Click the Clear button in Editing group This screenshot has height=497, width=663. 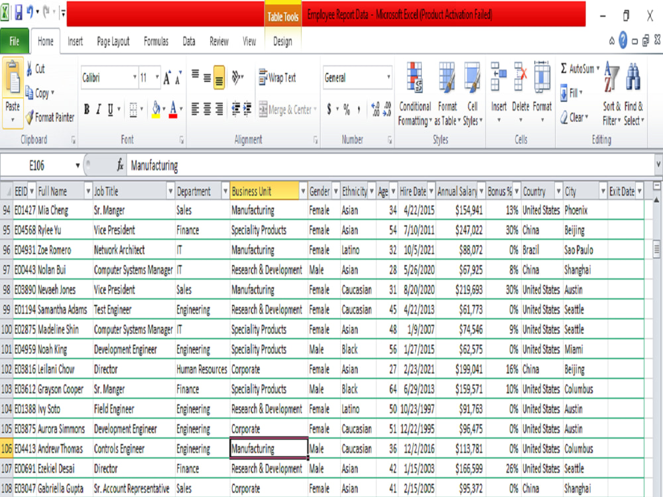[x=574, y=117]
